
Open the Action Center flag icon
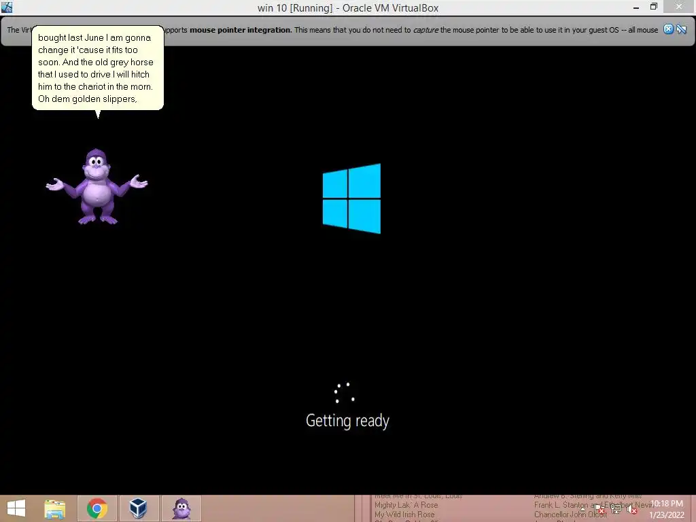pyautogui.click(x=599, y=509)
